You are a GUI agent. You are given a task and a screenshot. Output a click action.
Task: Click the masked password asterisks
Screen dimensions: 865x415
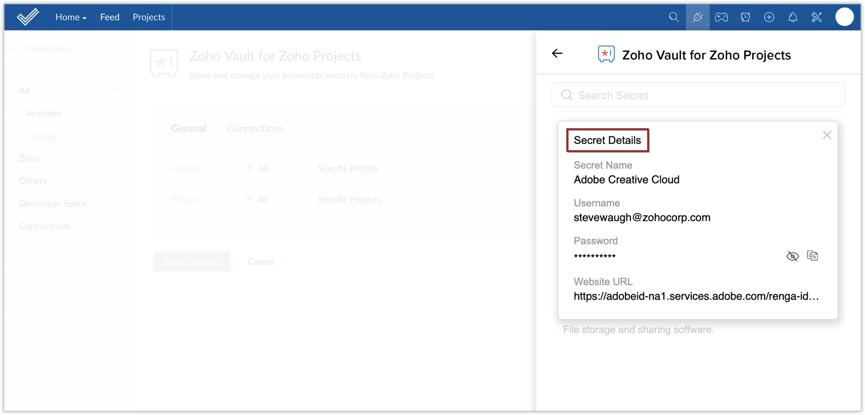click(595, 257)
